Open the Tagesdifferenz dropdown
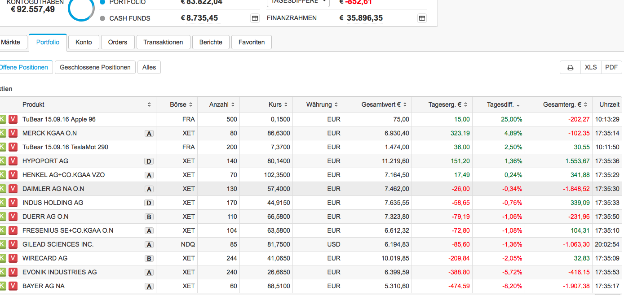Screen dimensions: 624x295 click(298, 2)
